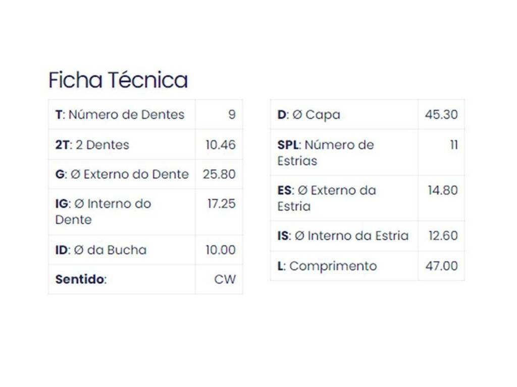Click the 45.30 value cell
The height and width of the screenshot is (387, 517).
pos(441,114)
